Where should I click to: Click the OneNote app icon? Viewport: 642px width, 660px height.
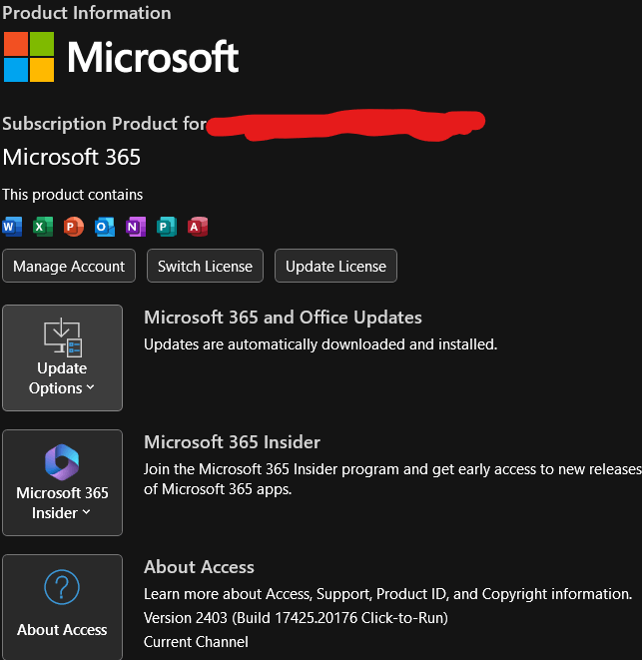136,227
